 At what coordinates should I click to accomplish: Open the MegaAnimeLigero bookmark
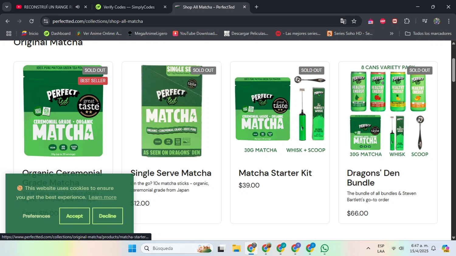coord(147,33)
